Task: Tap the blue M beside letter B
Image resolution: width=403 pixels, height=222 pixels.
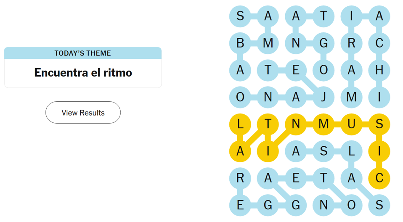Action: [268, 43]
